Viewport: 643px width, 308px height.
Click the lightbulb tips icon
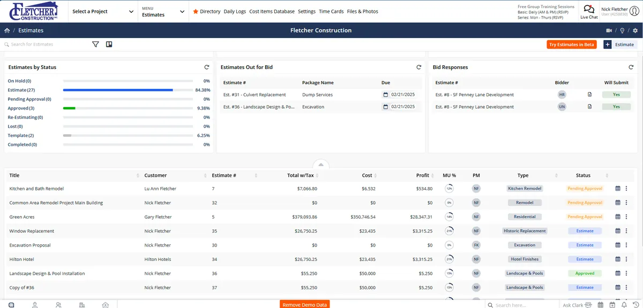[622, 30]
